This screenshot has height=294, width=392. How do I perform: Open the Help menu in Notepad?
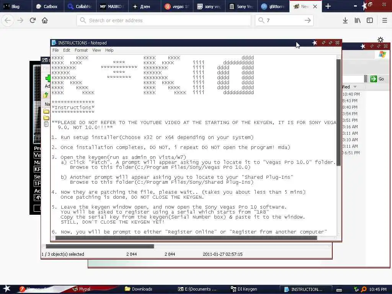click(109, 50)
